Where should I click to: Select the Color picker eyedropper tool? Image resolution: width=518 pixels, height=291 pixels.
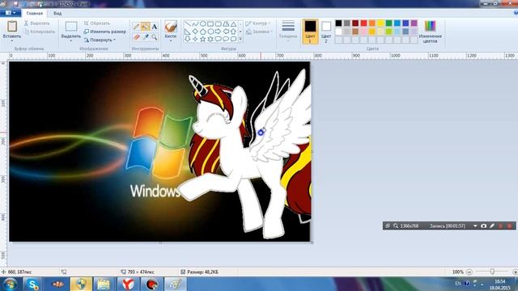pyautogui.click(x=146, y=36)
